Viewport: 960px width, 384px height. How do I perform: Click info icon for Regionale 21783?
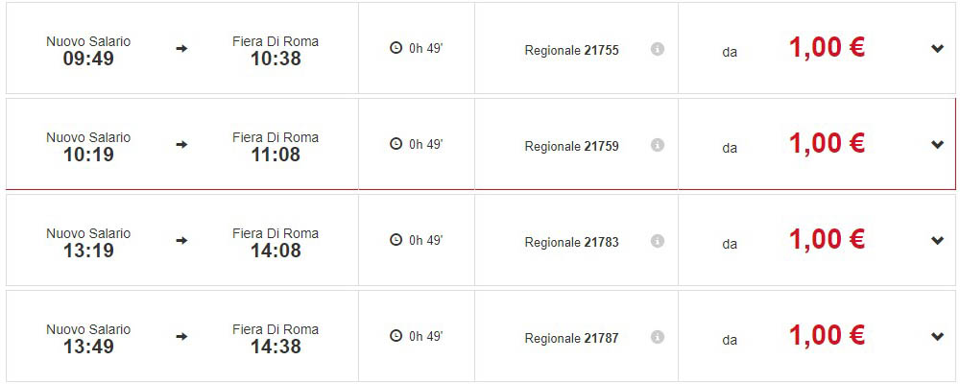pos(658,241)
